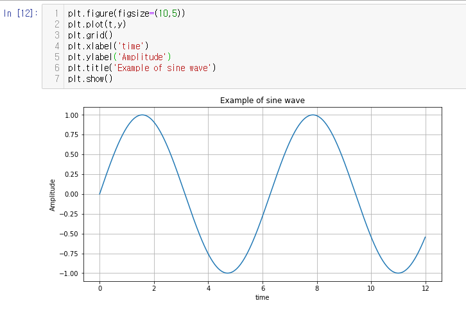The image size is (466, 310).
Task: Click the 12 x-axis tick label
Action: [425, 288]
